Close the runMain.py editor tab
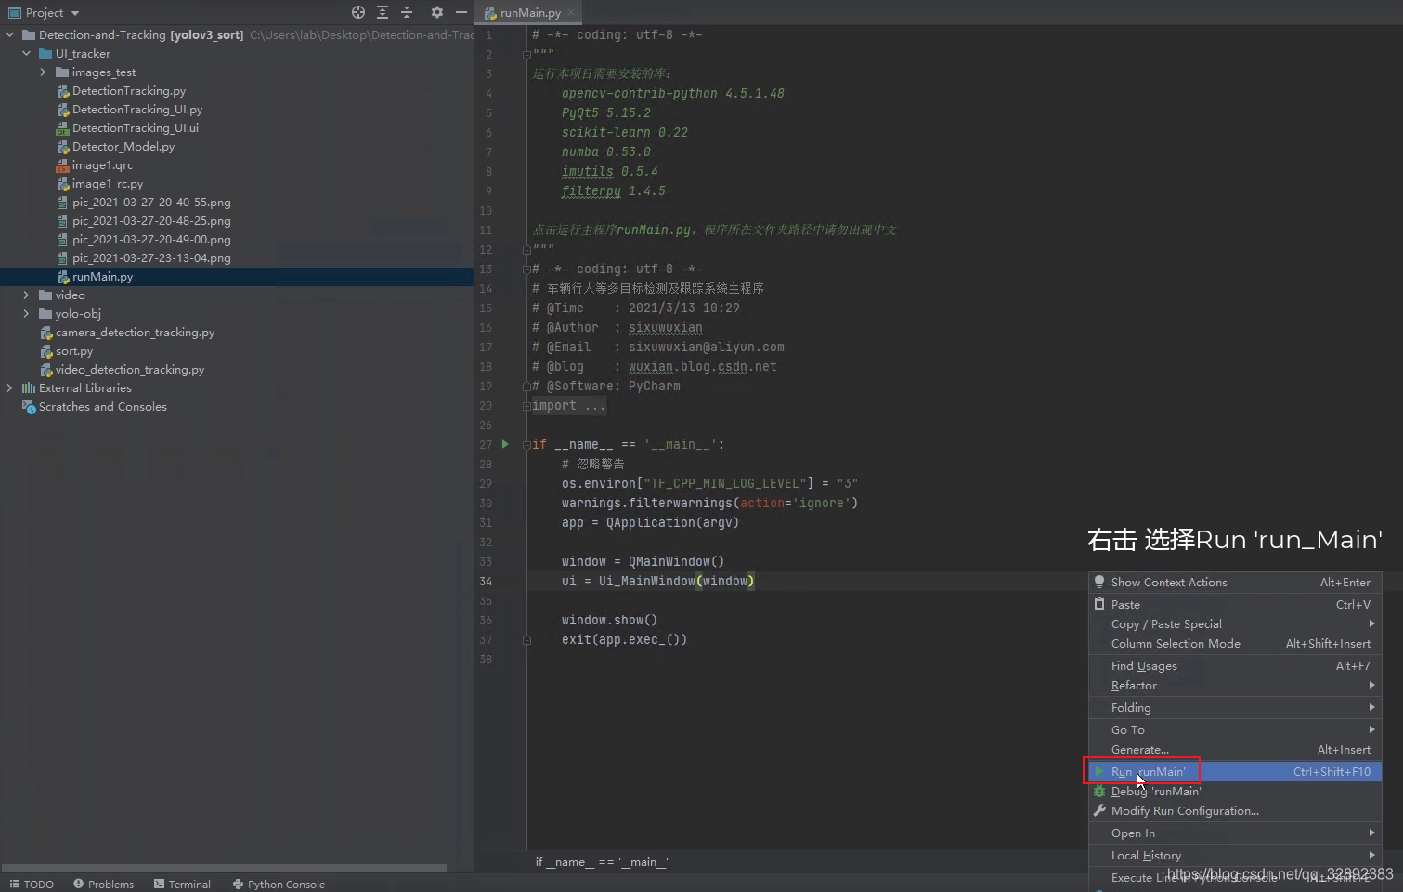 (x=571, y=12)
